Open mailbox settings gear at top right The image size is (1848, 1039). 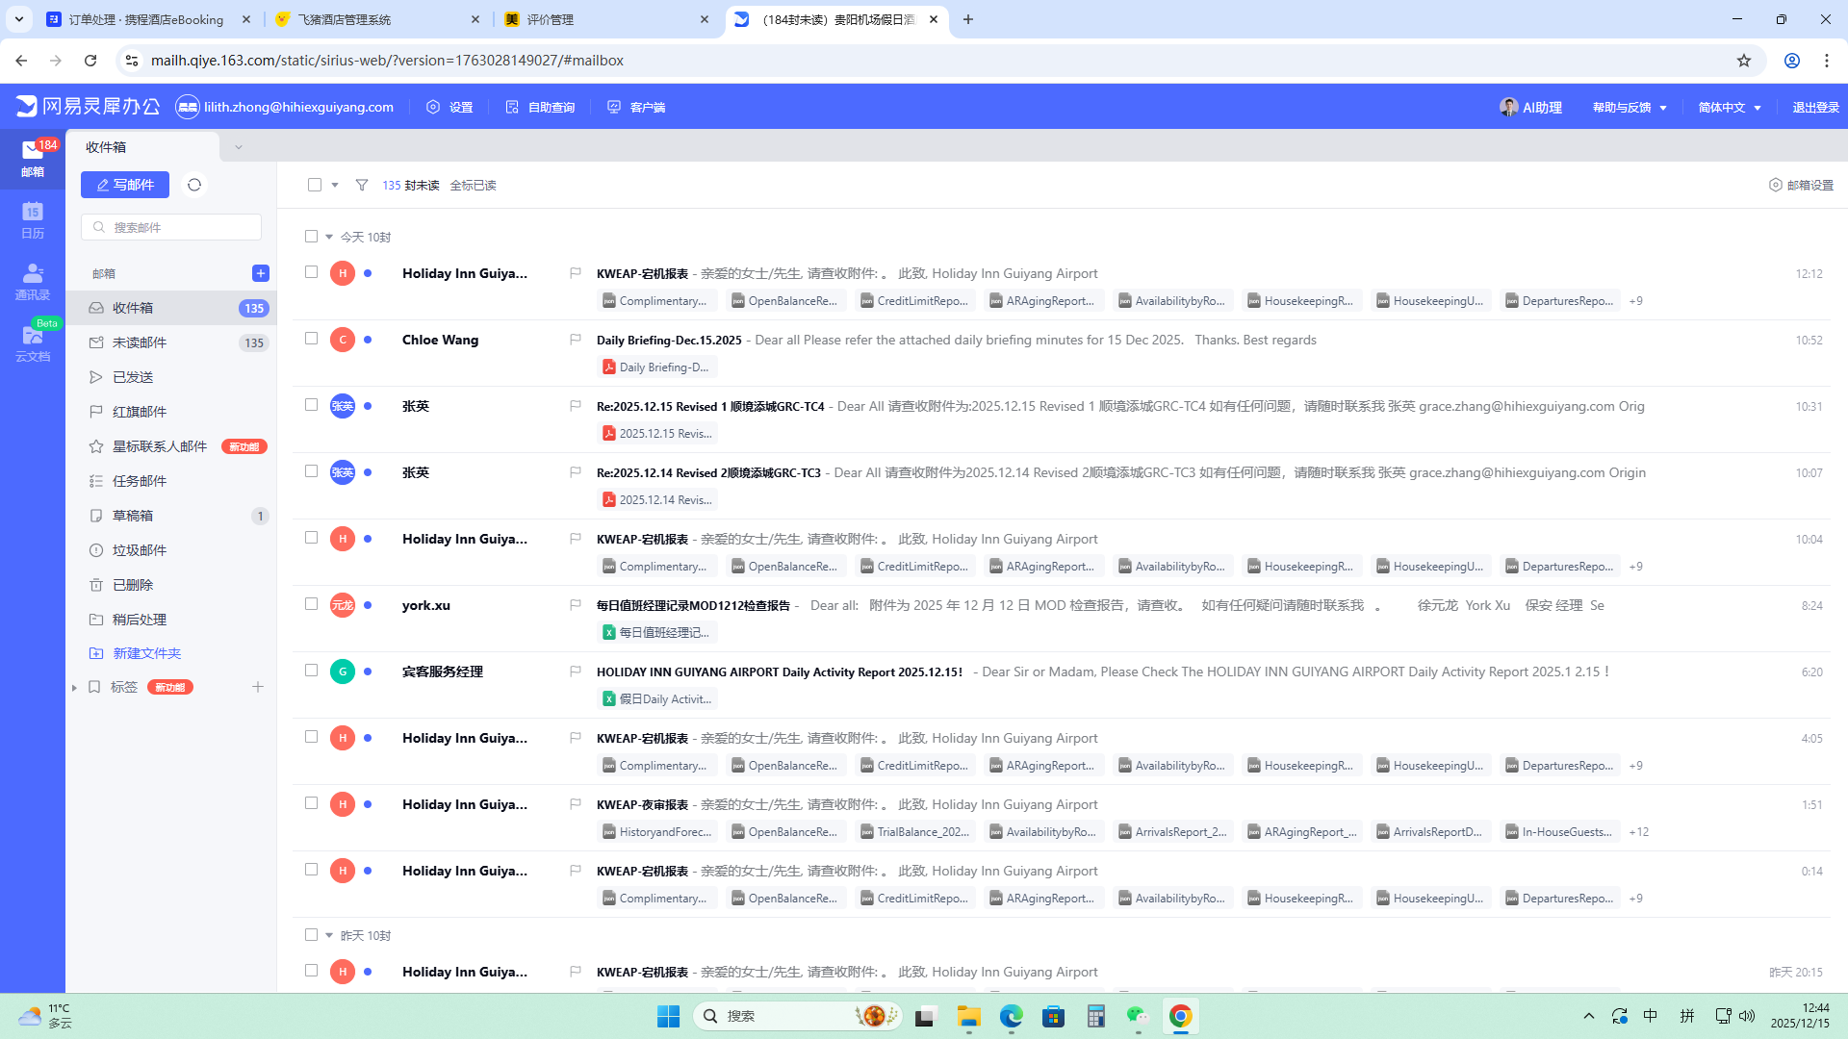pyautogui.click(x=1801, y=185)
